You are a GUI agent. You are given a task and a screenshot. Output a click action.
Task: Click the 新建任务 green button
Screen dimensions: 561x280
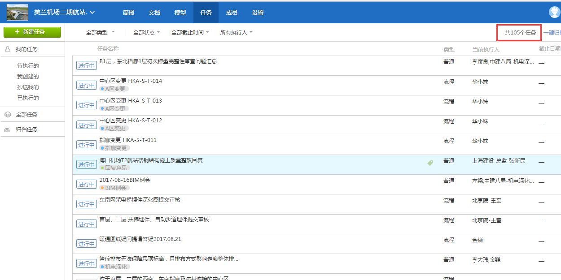click(x=32, y=32)
